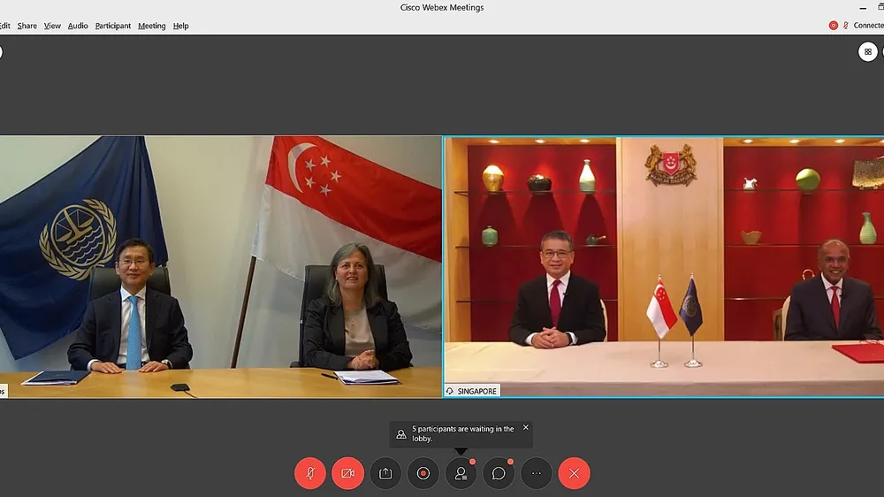The height and width of the screenshot is (497, 884).
Task: Open the Share menu
Action: tap(27, 26)
